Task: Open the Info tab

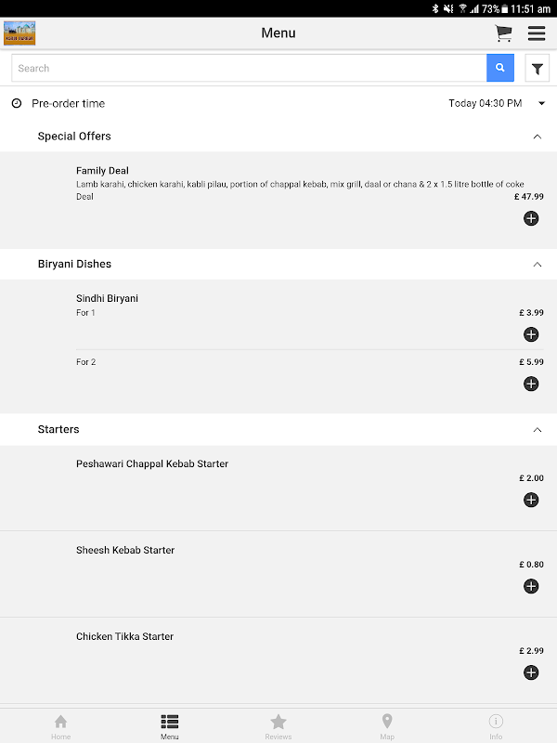Action: pyautogui.click(x=496, y=725)
